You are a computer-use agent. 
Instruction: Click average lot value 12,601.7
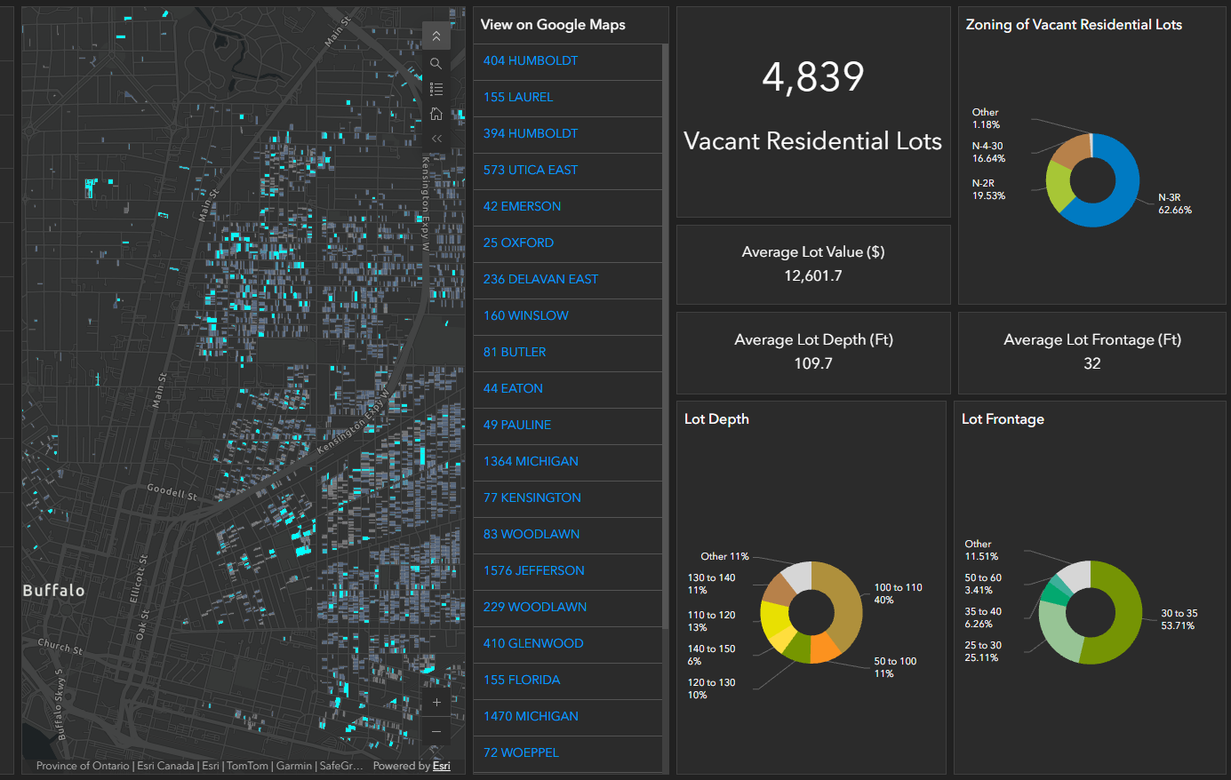[x=813, y=275]
